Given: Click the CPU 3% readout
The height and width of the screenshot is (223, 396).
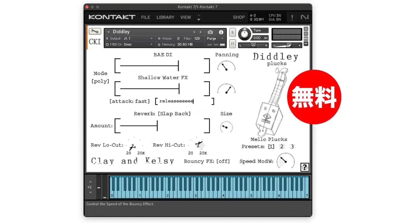Looking at the screenshot, I should [x=275, y=15].
